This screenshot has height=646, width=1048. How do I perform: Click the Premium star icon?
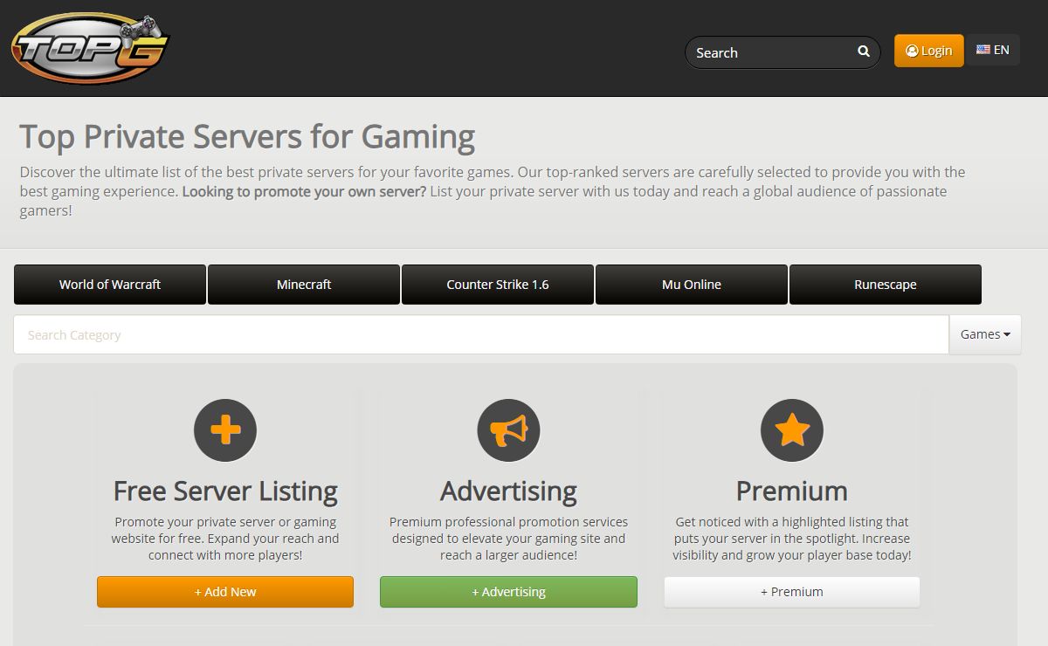[x=792, y=430]
